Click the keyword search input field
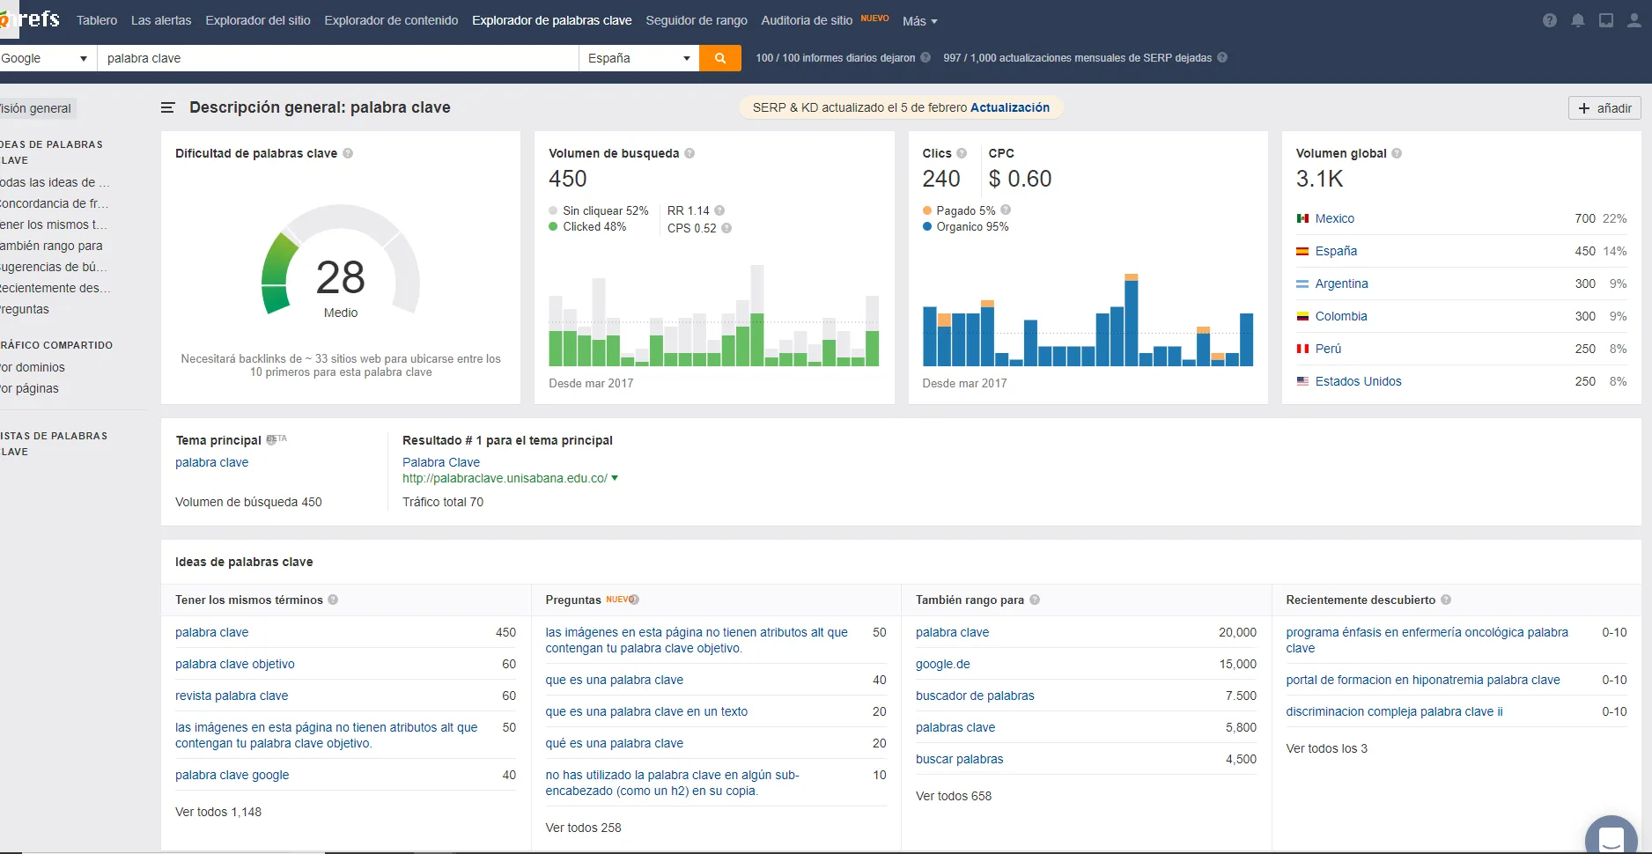This screenshot has height=854, width=1652. [x=335, y=58]
